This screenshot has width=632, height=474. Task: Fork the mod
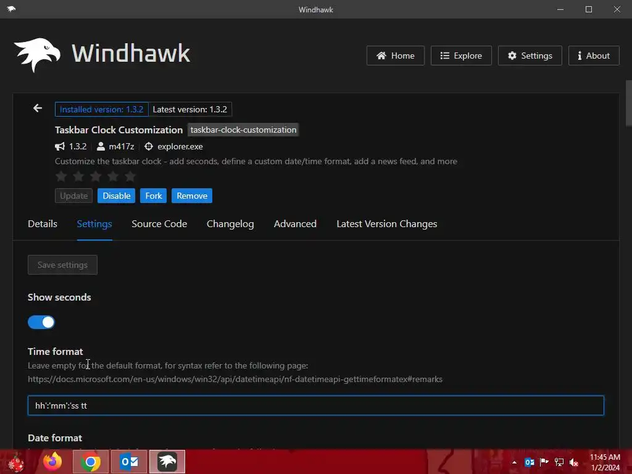click(153, 196)
